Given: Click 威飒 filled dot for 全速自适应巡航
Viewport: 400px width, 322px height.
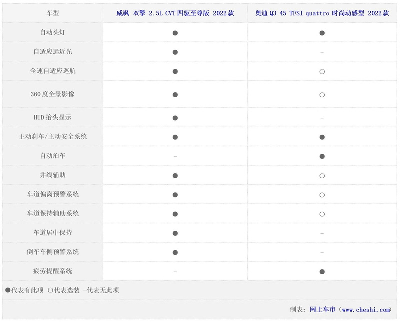Looking at the screenshot, I should click(175, 71).
